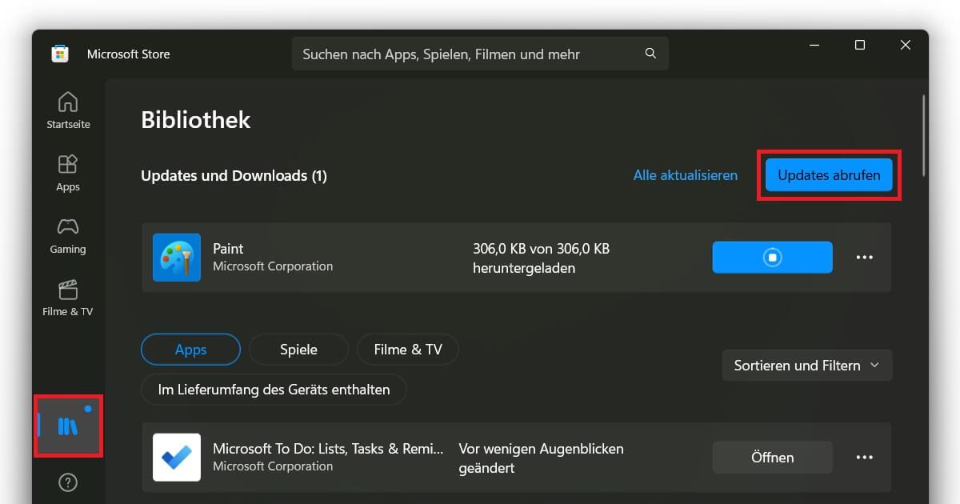Viewport: 960px width, 504px height.
Task: Open more options for Microsoft To Do
Action: (864, 457)
